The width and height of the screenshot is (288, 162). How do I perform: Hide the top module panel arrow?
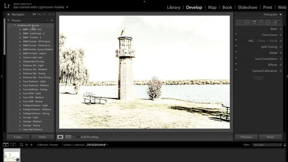pyautogui.click(x=144, y=1)
